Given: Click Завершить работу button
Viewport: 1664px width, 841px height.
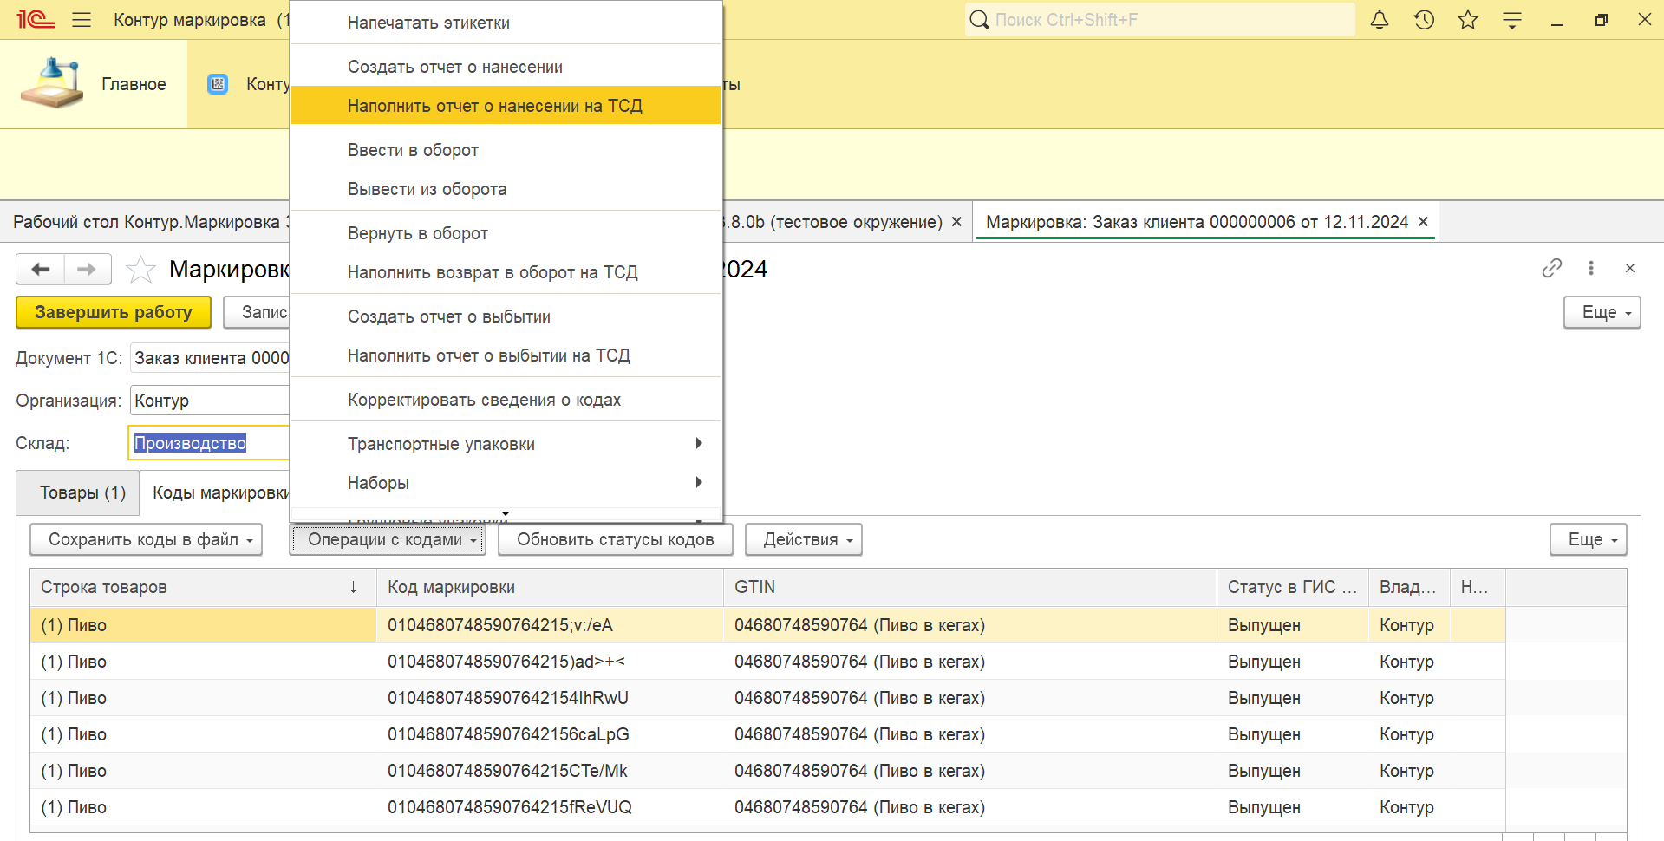Looking at the screenshot, I should point(114,312).
